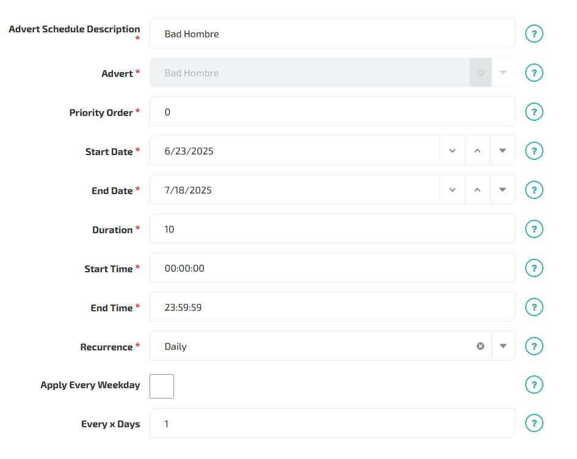577x459 pixels.
Task: Click the Advert Schedule Description text field
Action: [332, 34]
